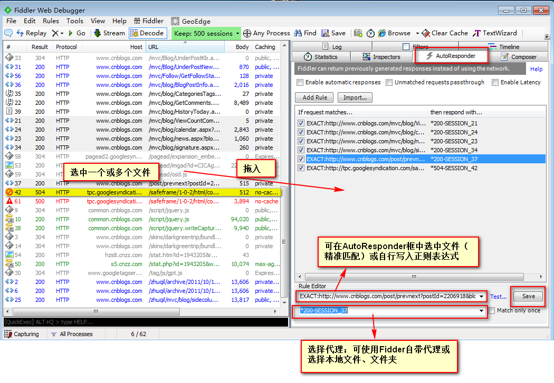Select session 42 with the blocked icon
The image size is (554, 383).
142,192
